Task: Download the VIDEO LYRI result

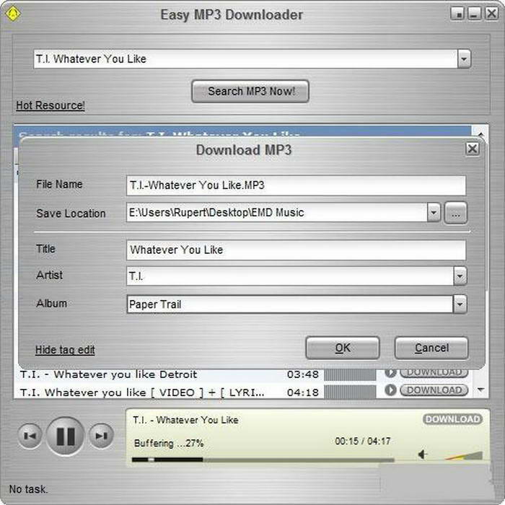Action: [x=434, y=390]
